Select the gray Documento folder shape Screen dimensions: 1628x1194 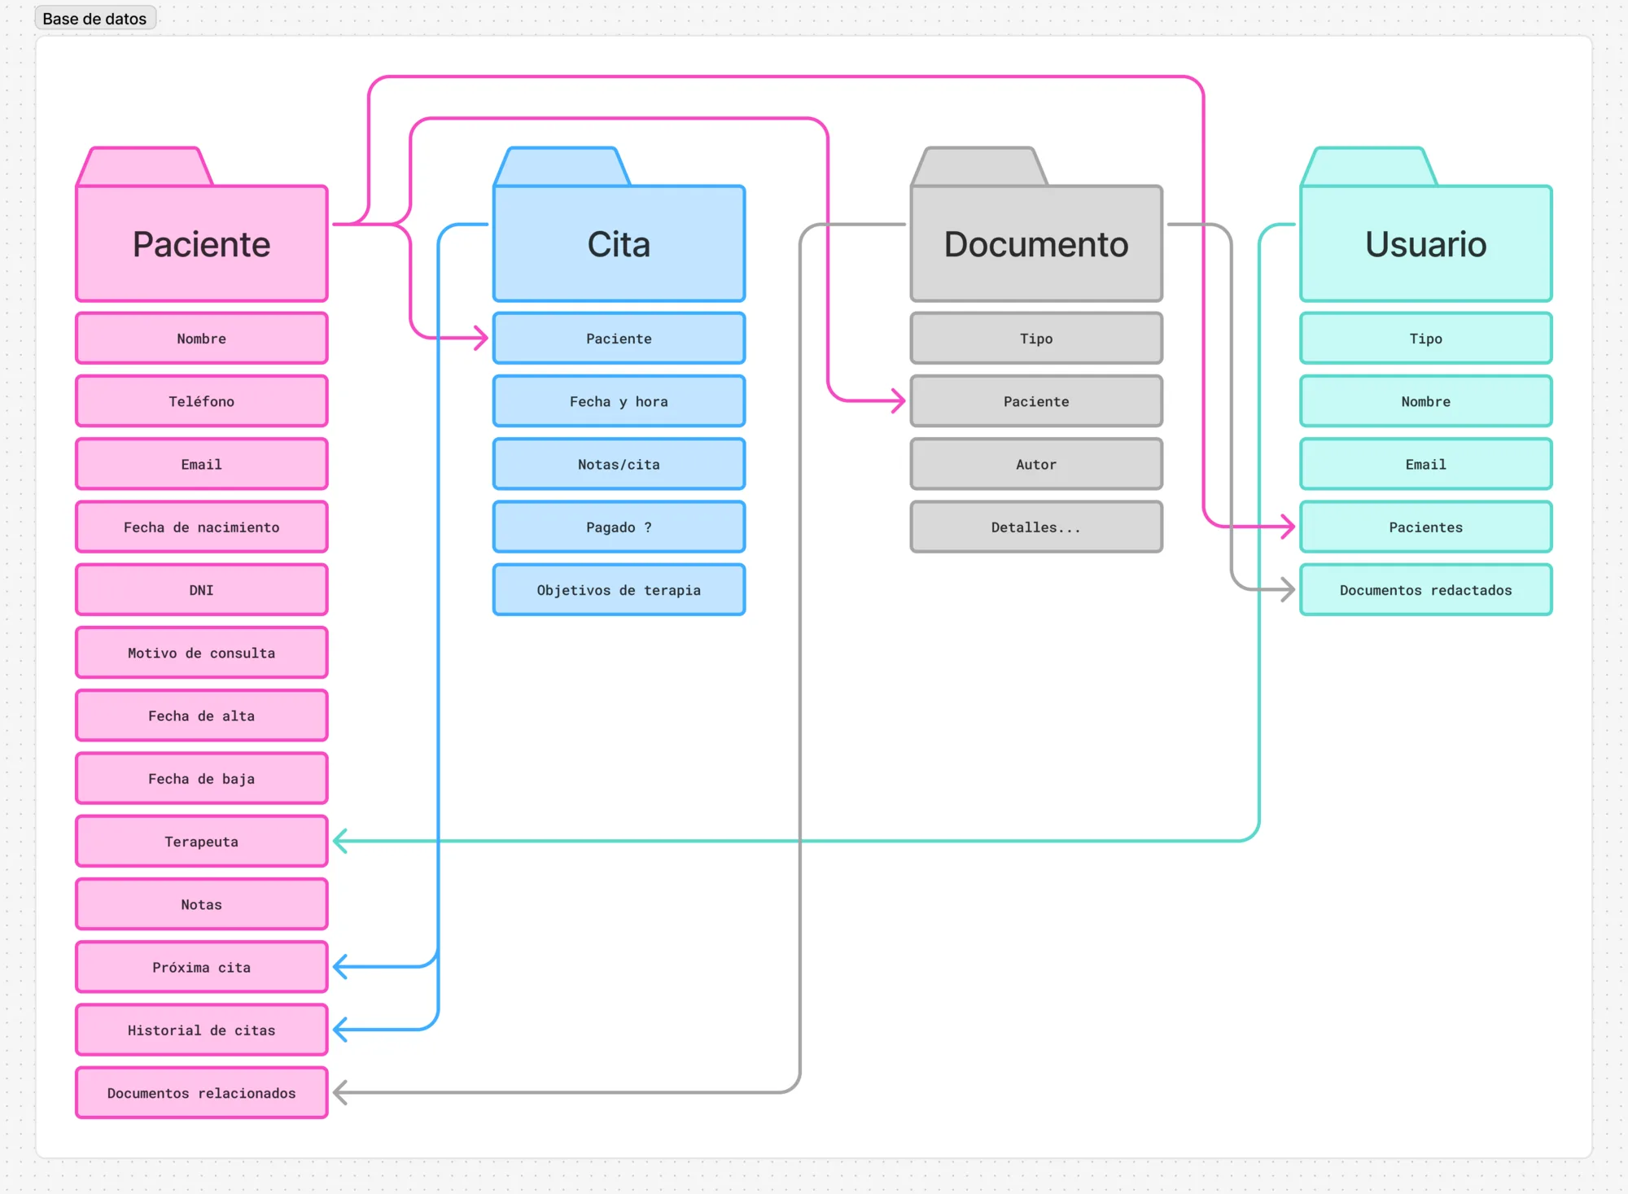(x=1036, y=225)
